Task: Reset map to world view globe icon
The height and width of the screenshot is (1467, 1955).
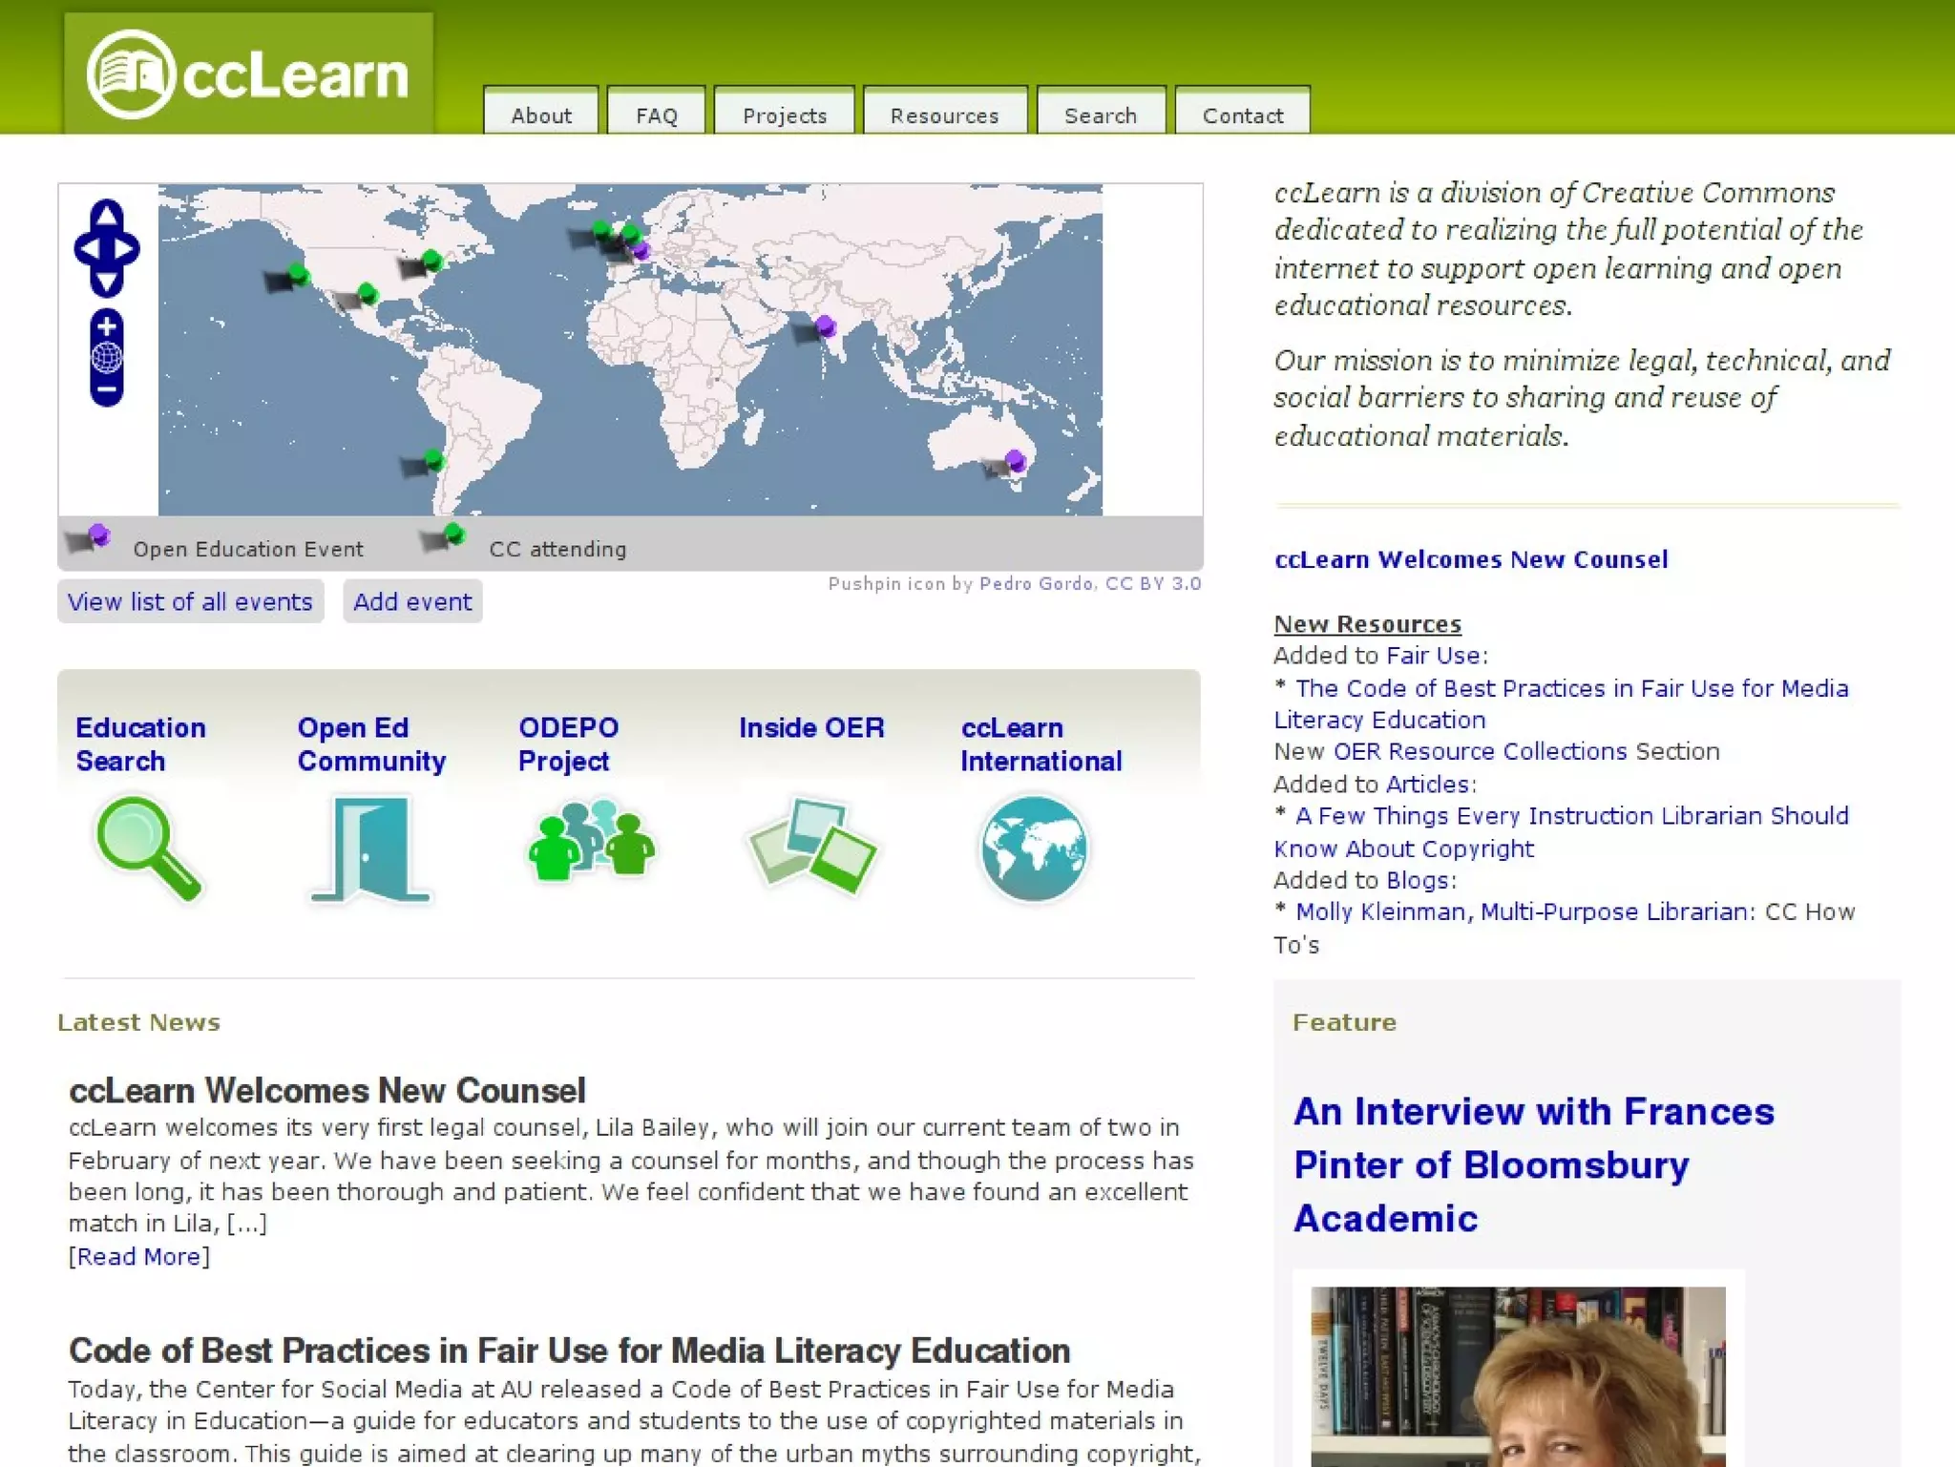Action: point(107,358)
